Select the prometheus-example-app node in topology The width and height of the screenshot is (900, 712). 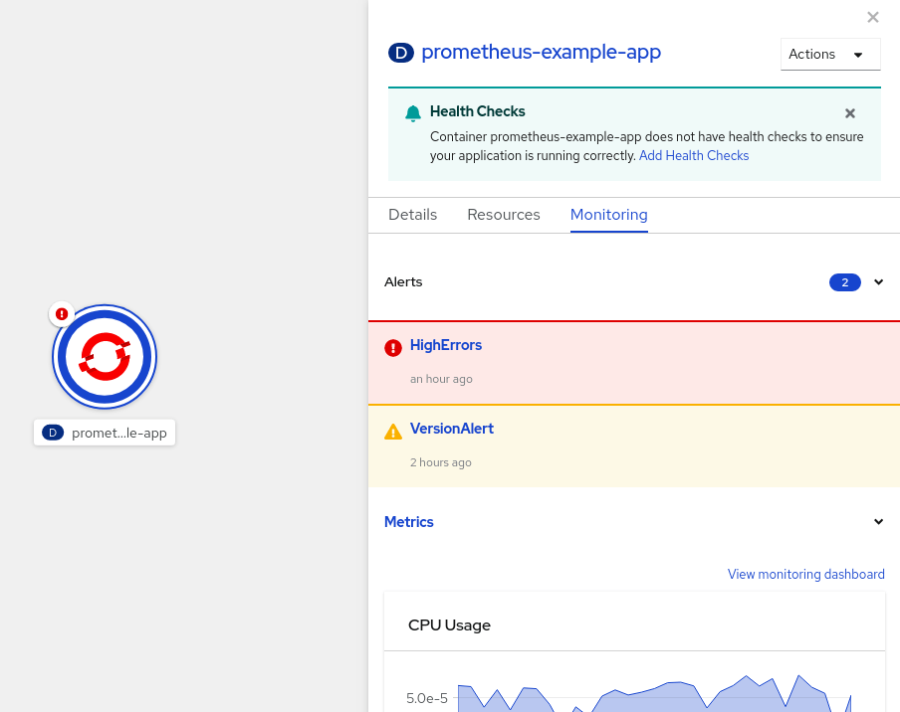104,356
